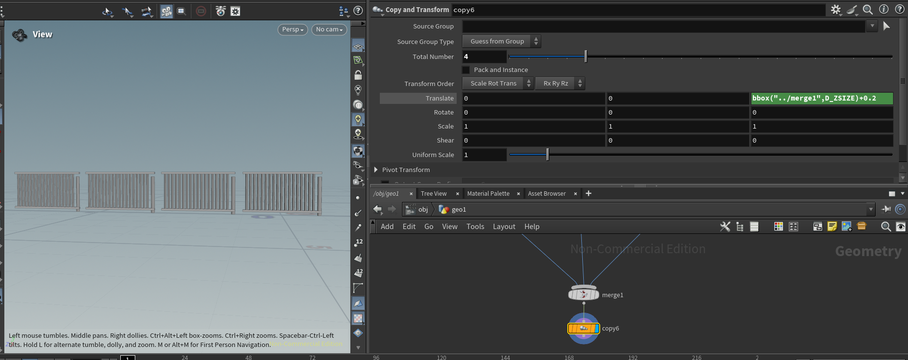This screenshot has height=360, width=908.
Task: Open viewport Snapshot camera icon
Action: point(220,11)
